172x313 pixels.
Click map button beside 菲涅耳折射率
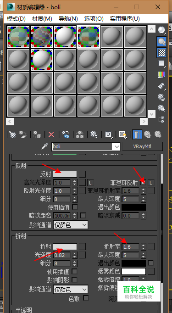coord(151,191)
